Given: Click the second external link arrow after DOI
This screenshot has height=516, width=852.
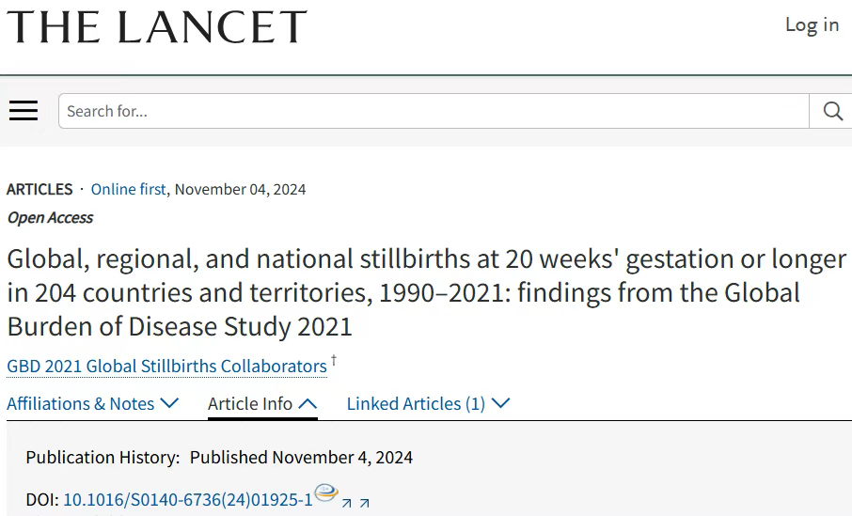Looking at the screenshot, I should point(365,504).
